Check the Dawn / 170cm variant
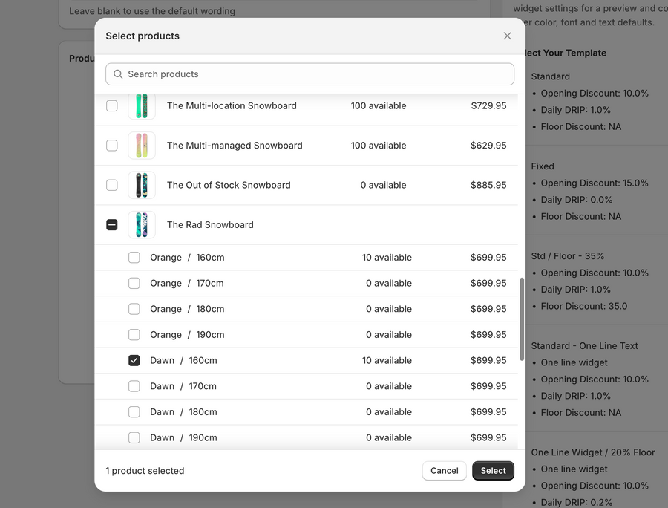 [x=134, y=386]
